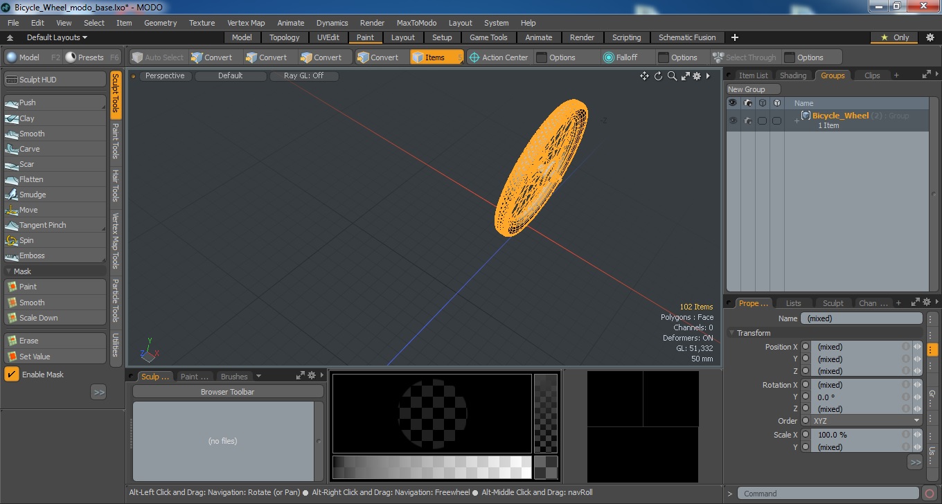Toggle the first cube checkbox of Bicycle_Wheel
Screen dimensions: 942x504
762,120
